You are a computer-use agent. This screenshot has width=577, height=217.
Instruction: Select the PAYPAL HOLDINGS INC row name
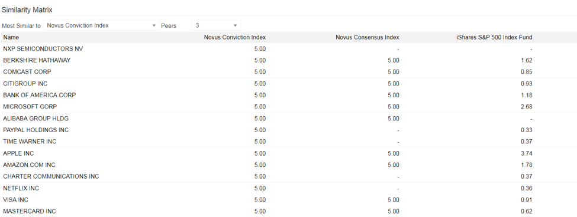click(x=36, y=130)
